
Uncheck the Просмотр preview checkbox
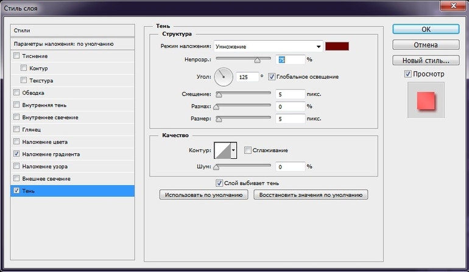tap(407, 74)
